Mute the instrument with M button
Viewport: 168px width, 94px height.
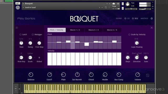pos(123,8)
